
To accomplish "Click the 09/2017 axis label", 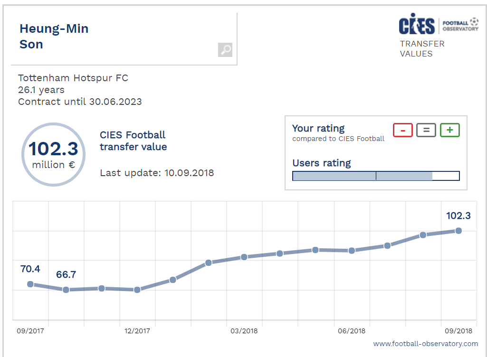I will [x=30, y=331].
